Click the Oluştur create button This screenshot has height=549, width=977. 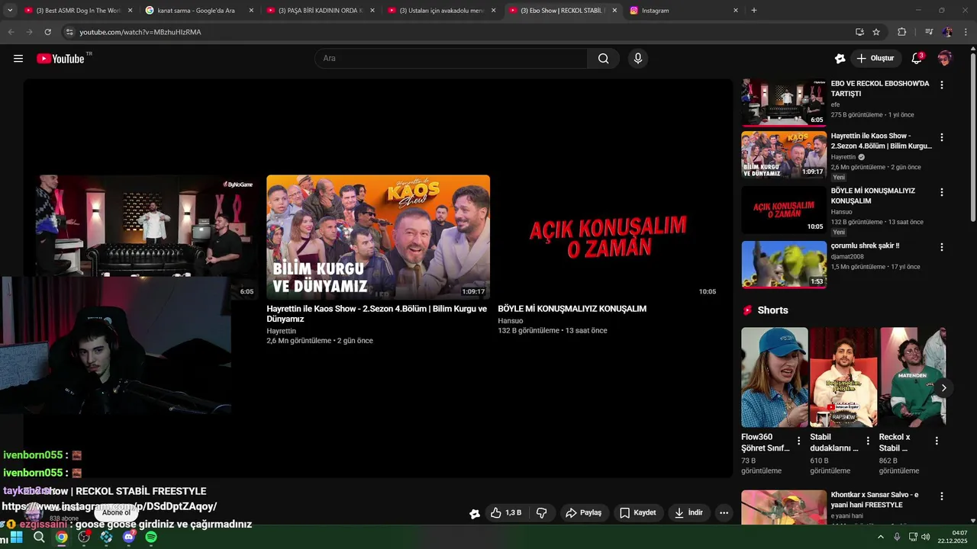pos(875,59)
